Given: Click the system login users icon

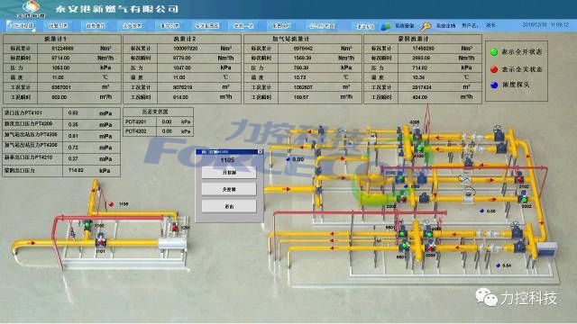Looking at the screenshot, I should 385,26.
